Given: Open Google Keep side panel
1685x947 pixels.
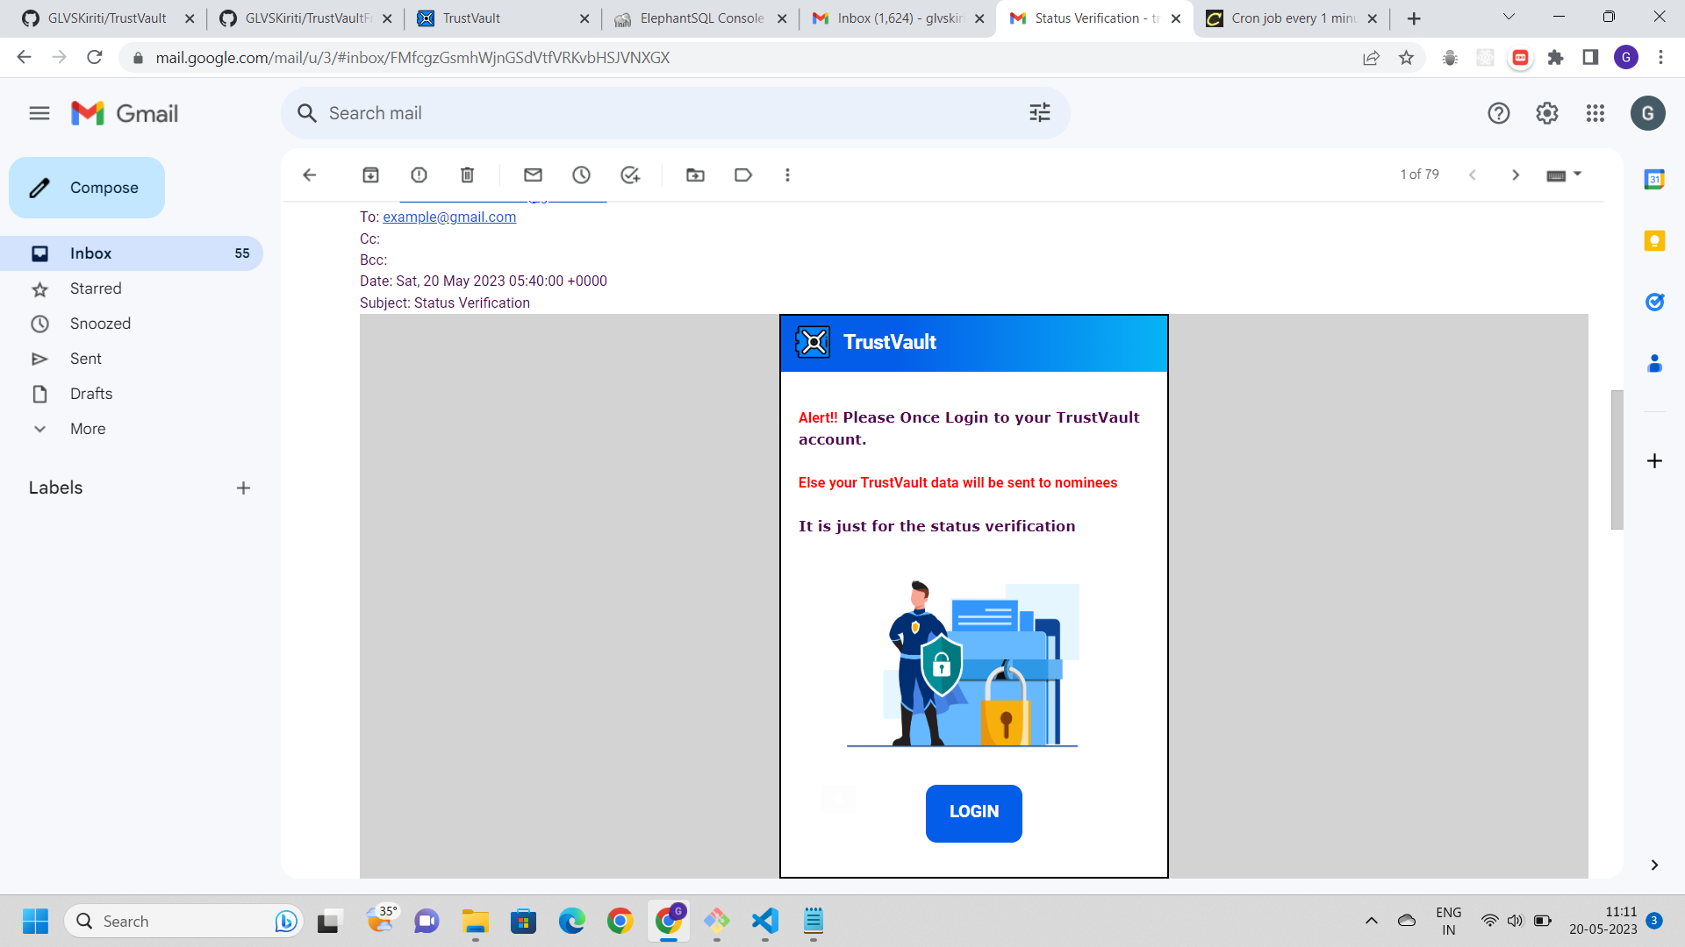Looking at the screenshot, I should tap(1654, 240).
